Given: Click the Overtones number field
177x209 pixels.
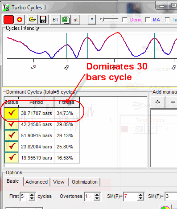Looking at the screenshot, I should tap(89, 196).
